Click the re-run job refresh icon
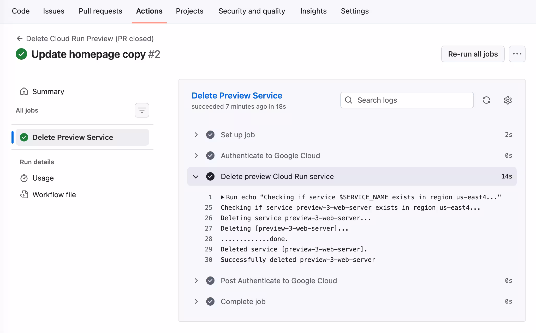Viewport: 536px width, 333px height. [x=486, y=100]
